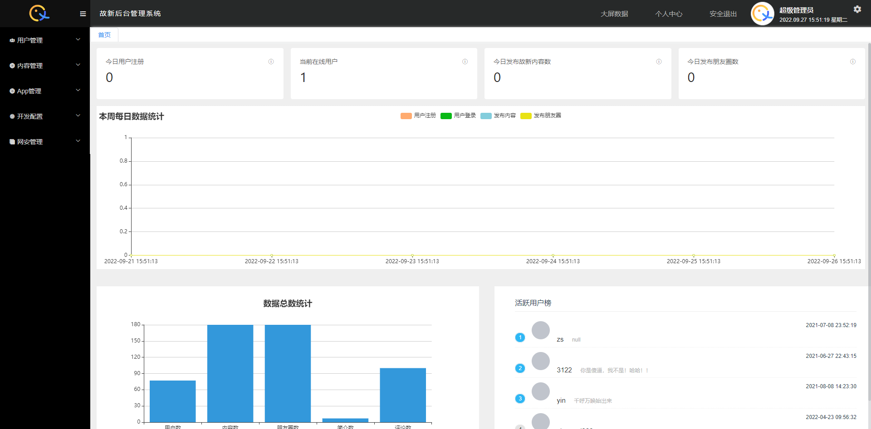Screen dimensions: 871x429
Task: Click user zs avatar in 活跃用户榜
Action: coord(540,330)
